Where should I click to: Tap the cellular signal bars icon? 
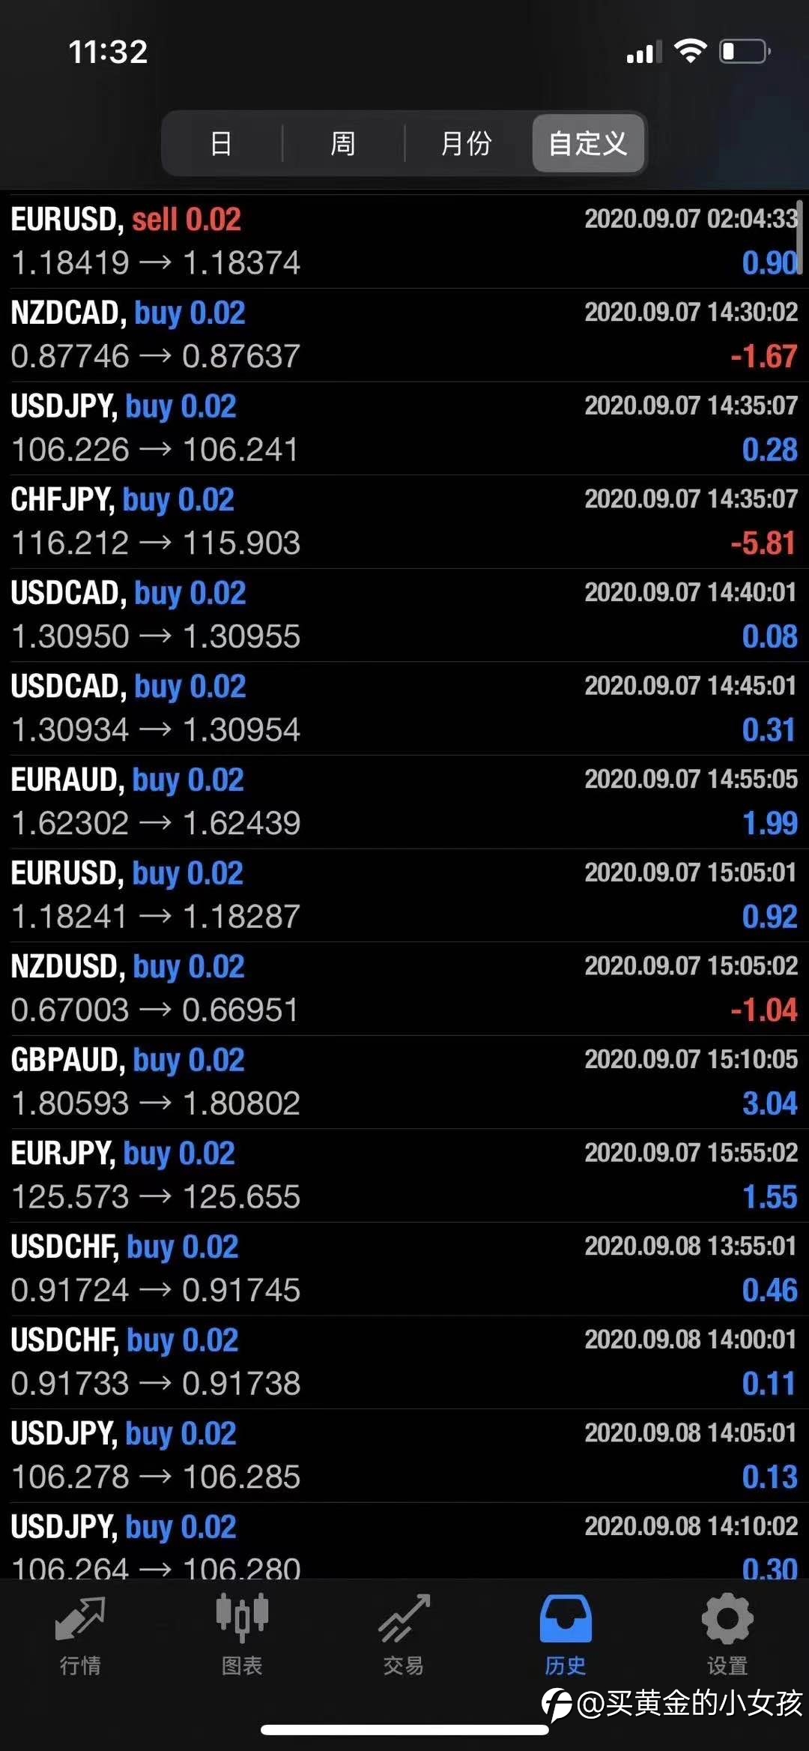[643, 52]
